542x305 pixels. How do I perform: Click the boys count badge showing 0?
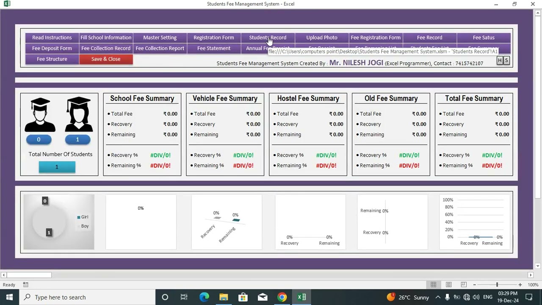[39, 139]
